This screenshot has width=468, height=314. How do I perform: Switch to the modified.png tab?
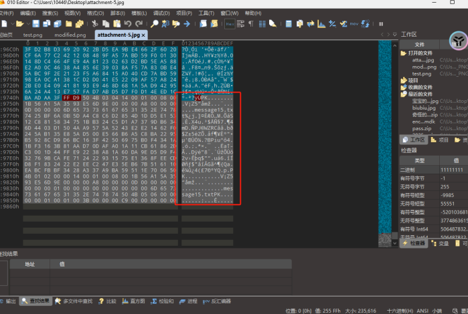click(x=70, y=35)
